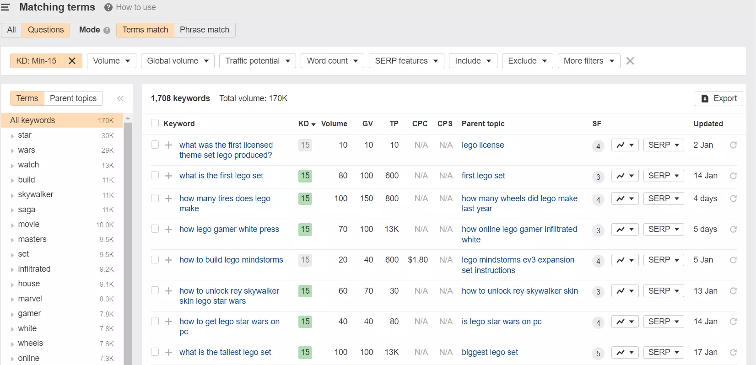This screenshot has width=756, height=365.
Task: Refresh the 'what is the first lego set' row
Action: coord(733,176)
